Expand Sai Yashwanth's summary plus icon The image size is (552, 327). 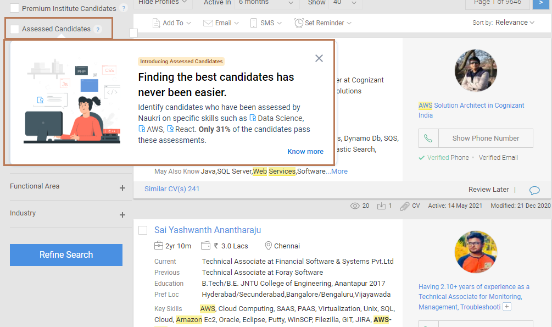click(506, 307)
